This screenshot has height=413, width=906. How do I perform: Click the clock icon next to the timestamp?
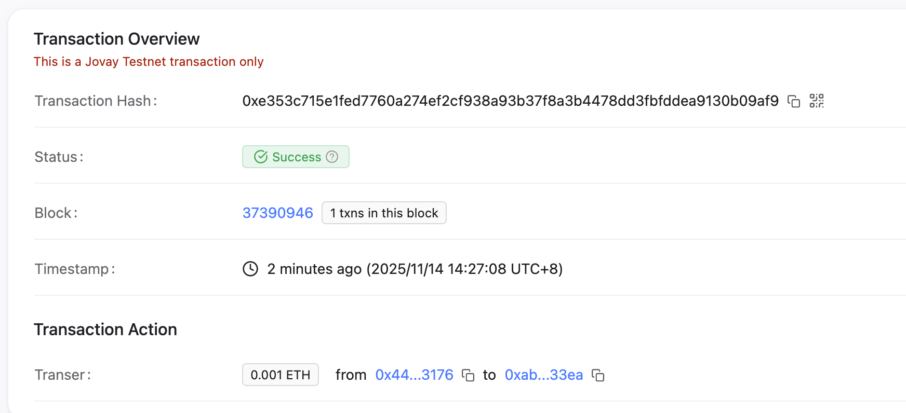(x=250, y=269)
